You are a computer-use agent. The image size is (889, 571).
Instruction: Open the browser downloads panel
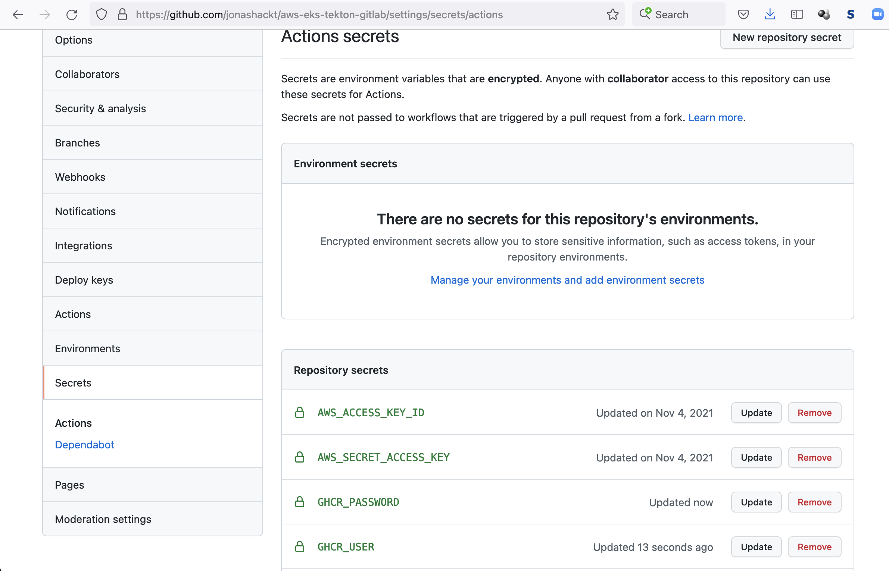click(x=770, y=15)
